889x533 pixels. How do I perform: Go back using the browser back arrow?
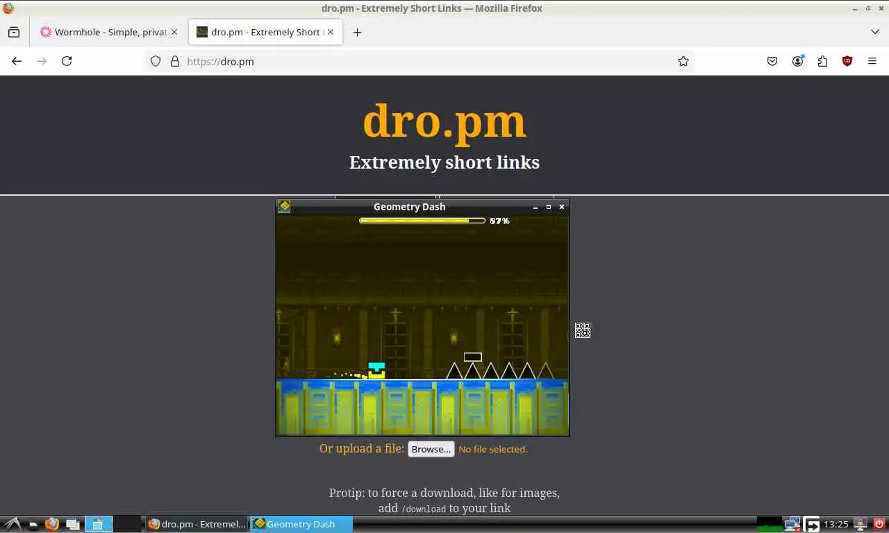[x=17, y=61]
